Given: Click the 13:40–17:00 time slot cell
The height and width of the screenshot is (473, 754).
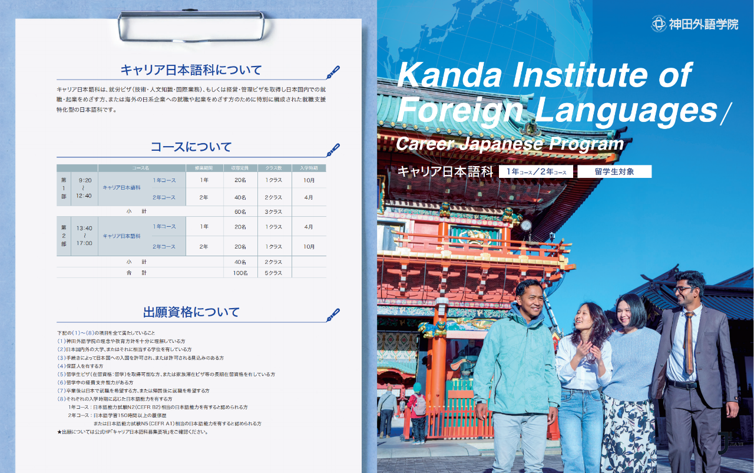Looking at the screenshot, I should [x=84, y=236].
